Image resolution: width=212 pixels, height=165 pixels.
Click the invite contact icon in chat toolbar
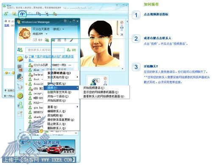[x=6, y=14]
